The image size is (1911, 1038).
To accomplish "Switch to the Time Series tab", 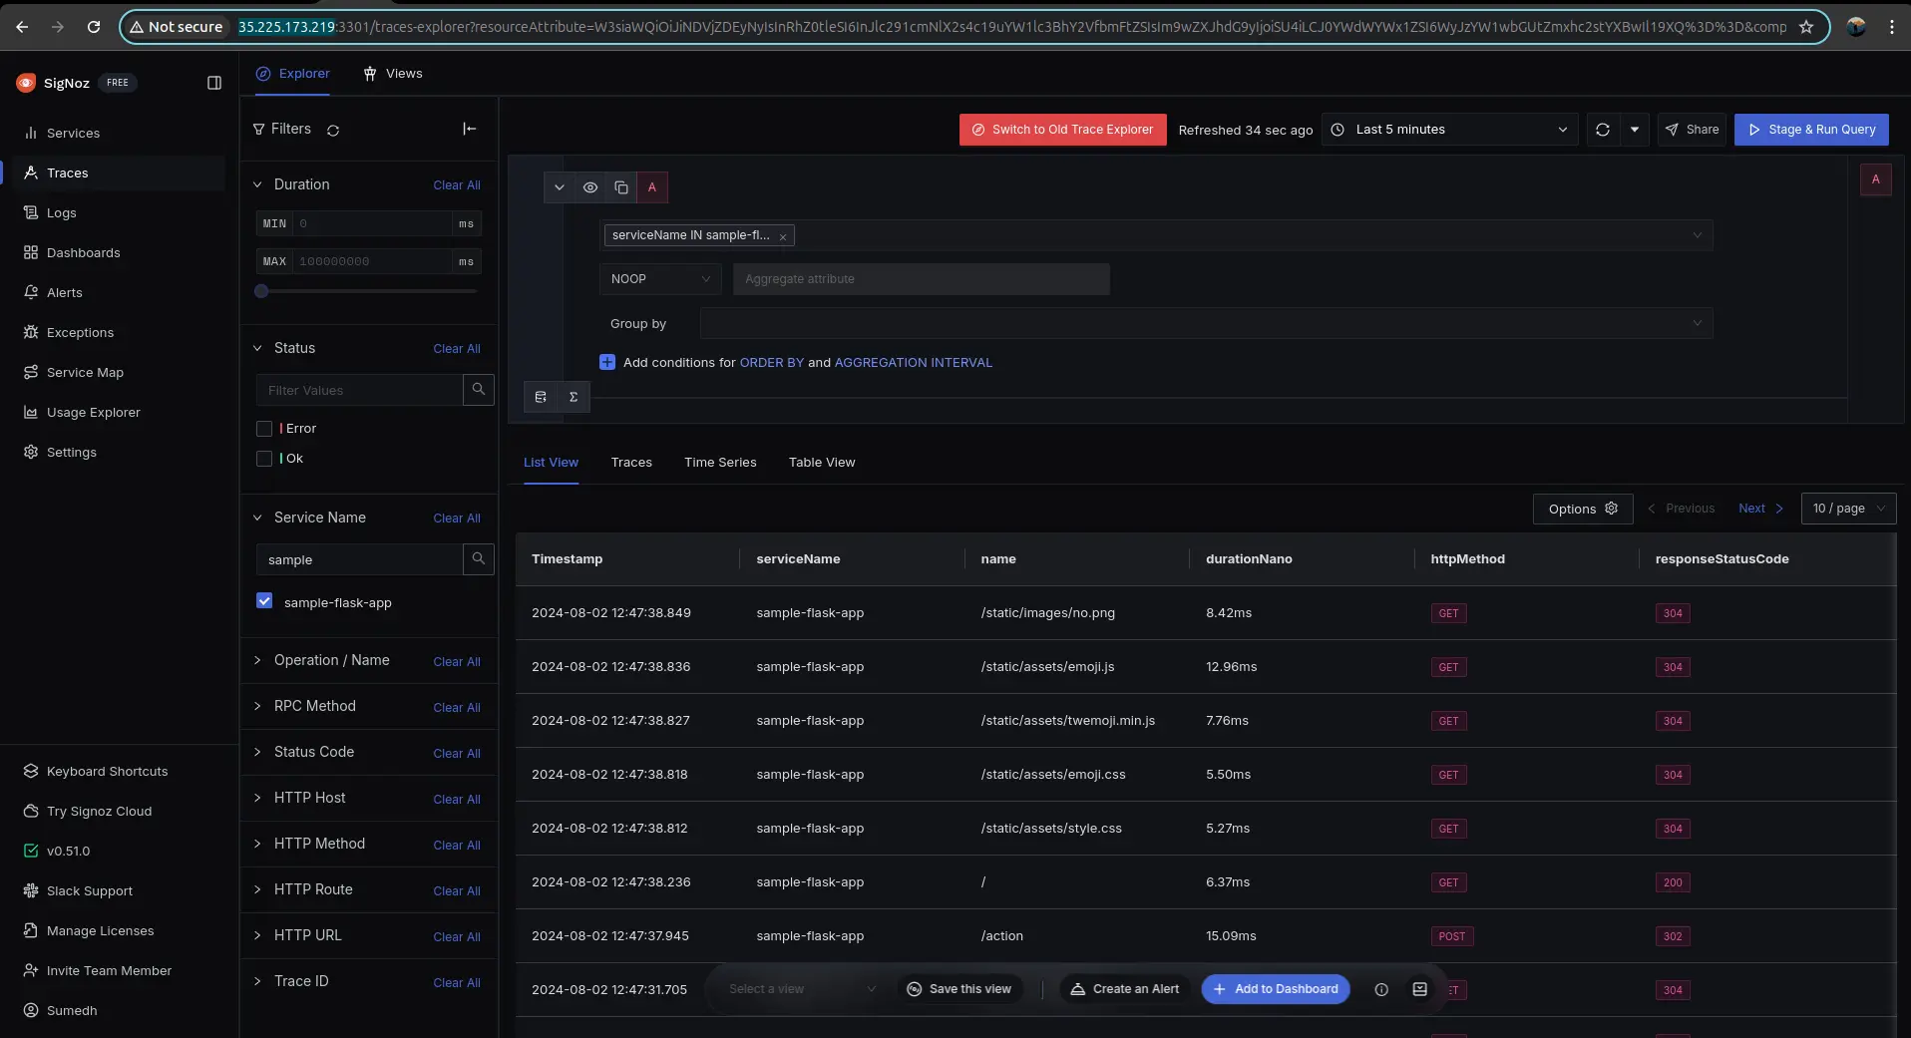I will (x=720, y=463).
